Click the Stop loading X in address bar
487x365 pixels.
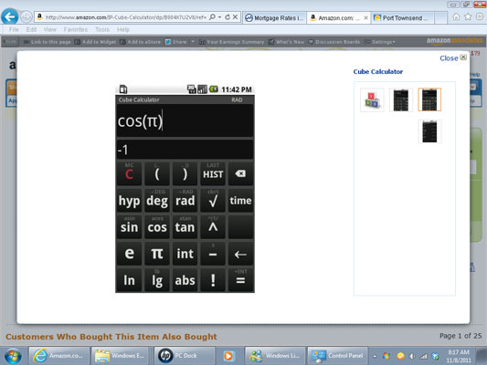click(x=236, y=17)
